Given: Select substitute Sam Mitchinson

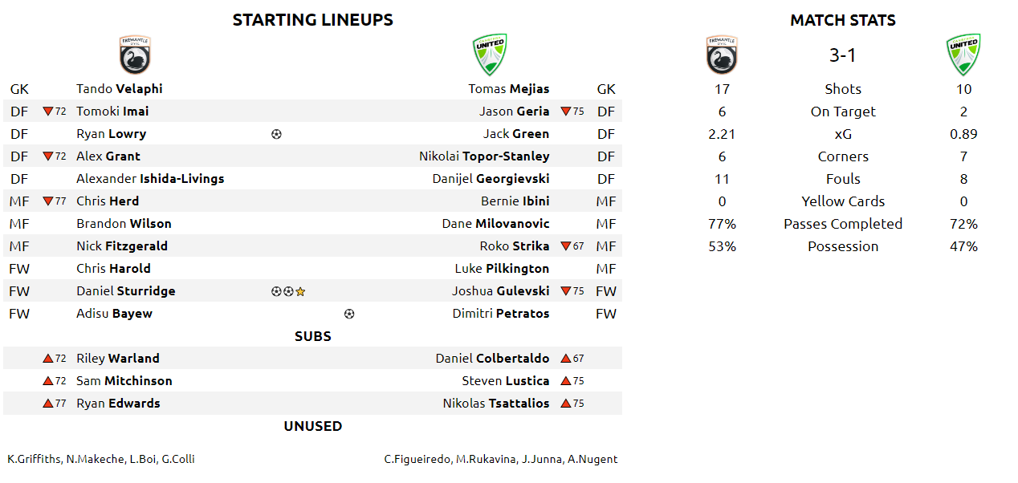Looking at the screenshot, I should point(124,381).
